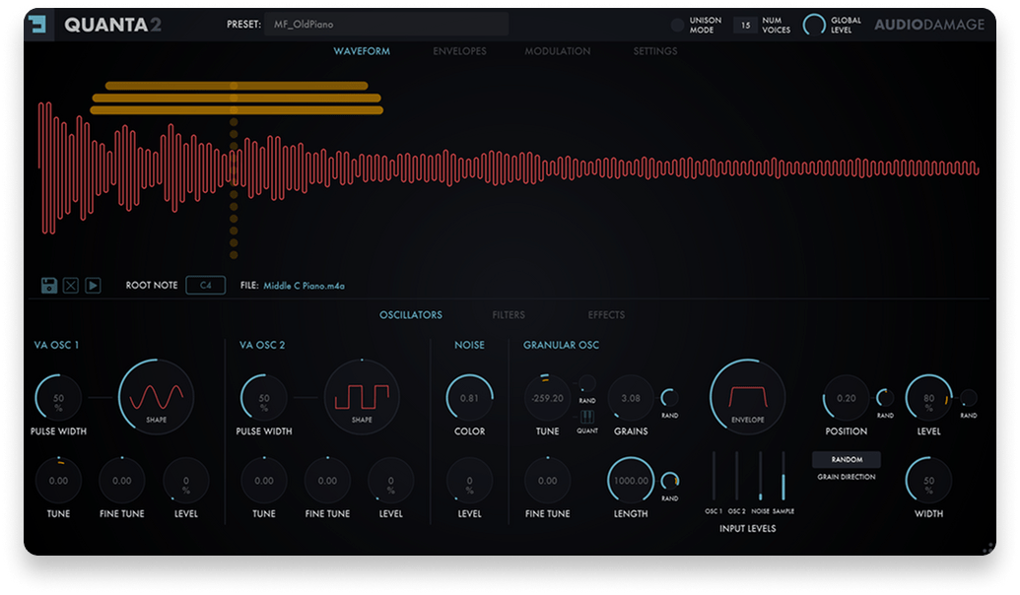Click the Global Level knob
The image size is (1020, 595).
point(814,26)
